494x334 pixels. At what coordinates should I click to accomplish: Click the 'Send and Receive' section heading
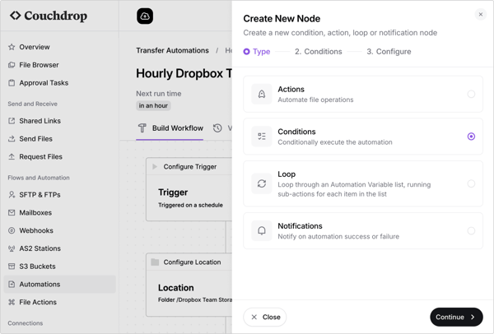click(32, 104)
